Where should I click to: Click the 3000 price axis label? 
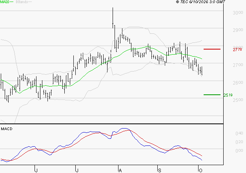(238, 13)
